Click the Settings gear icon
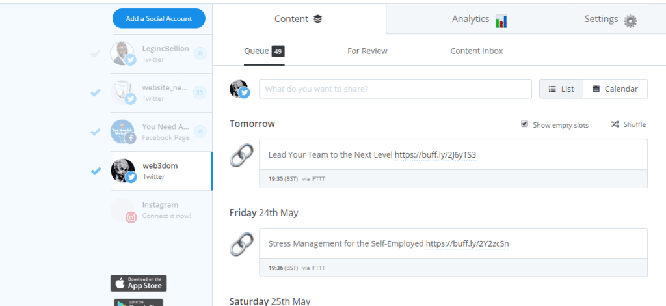The height and width of the screenshot is (306, 666). 630,20
